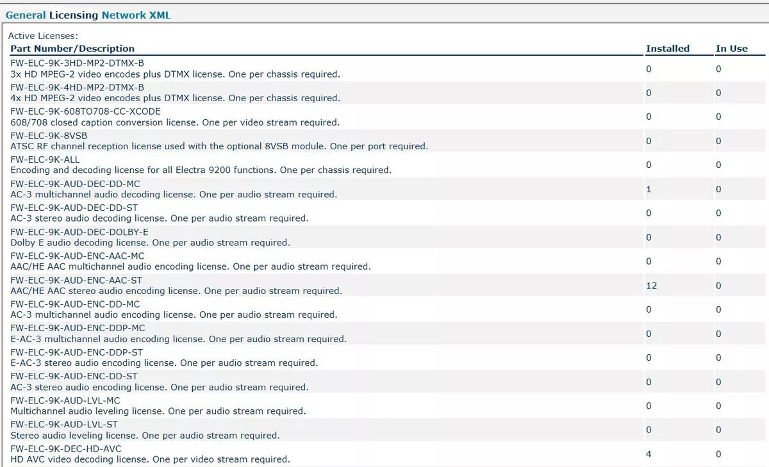Screen dimensions: 769x467
Task: Select part number FW-ELC-9K-AUD-DEC-DD-ST
Action: (x=74, y=208)
